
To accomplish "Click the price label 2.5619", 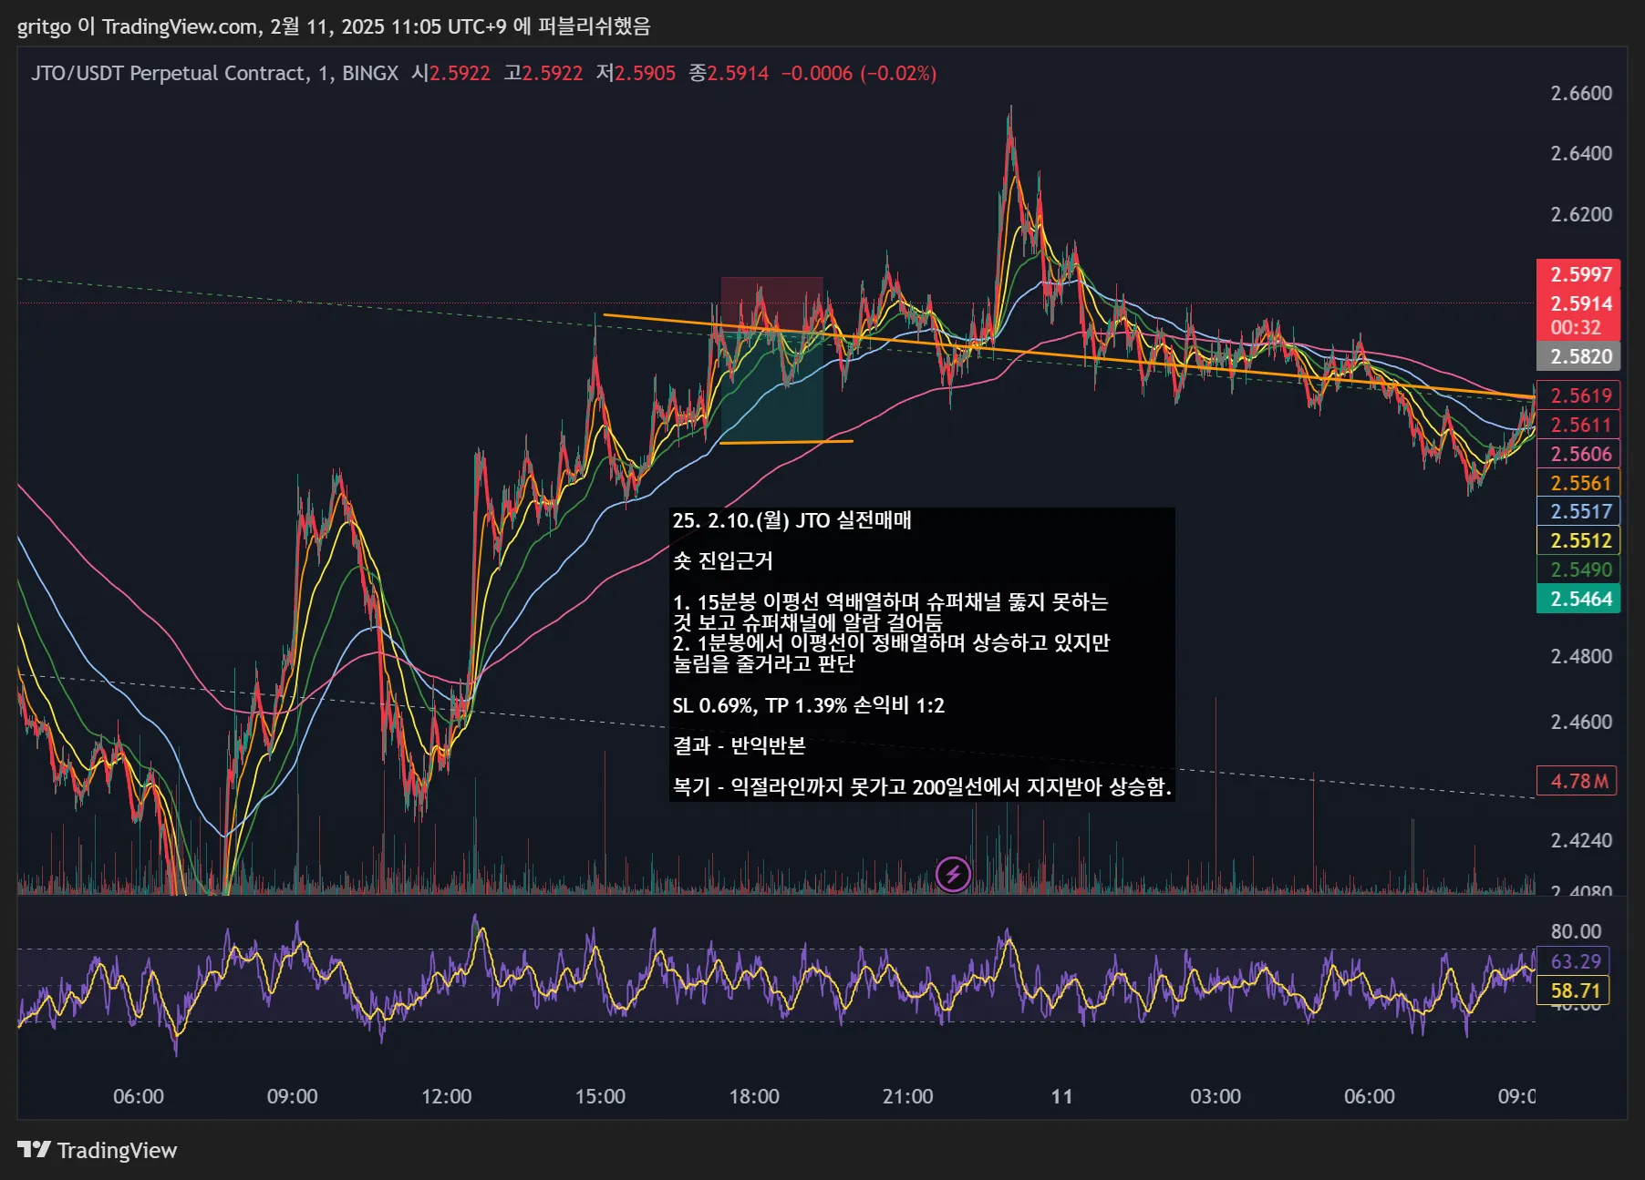I will coord(1579,395).
